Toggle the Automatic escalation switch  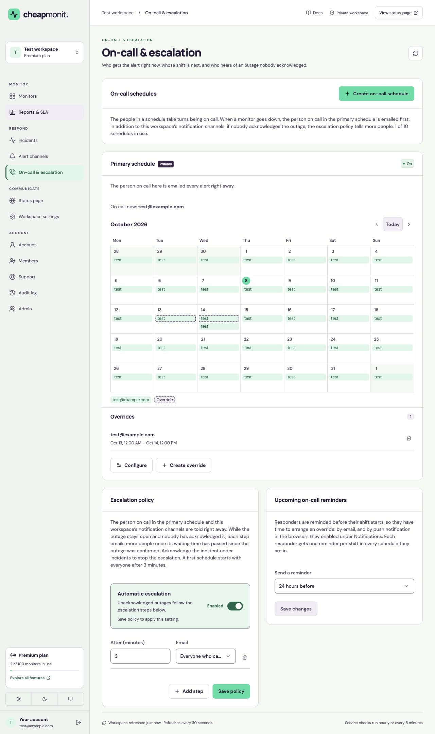point(235,606)
